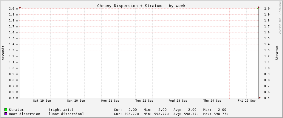Click the '1.2' right axis label
The width and height of the screenshot is (283, 118).
[x=267, y=56]
